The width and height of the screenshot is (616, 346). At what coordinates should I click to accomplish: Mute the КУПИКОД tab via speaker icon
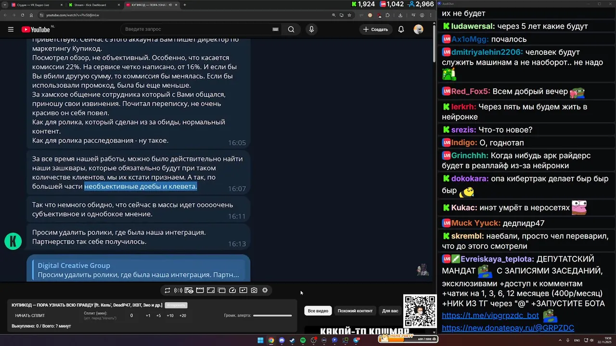pyautogui.click(x=170, y=5)
